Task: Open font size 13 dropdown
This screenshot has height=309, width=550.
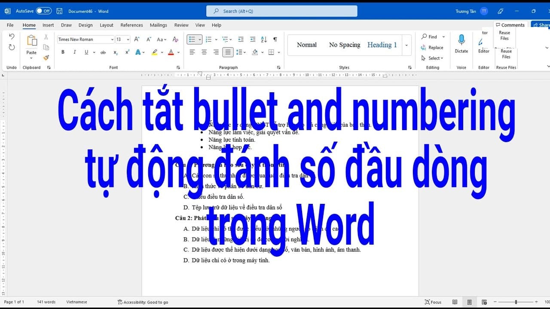Action: 129,39
